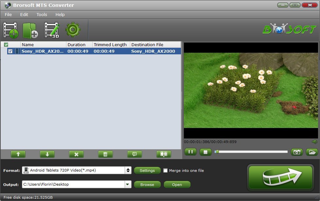Select the Sony_HDR_AX20... file name

coord(43,51)
